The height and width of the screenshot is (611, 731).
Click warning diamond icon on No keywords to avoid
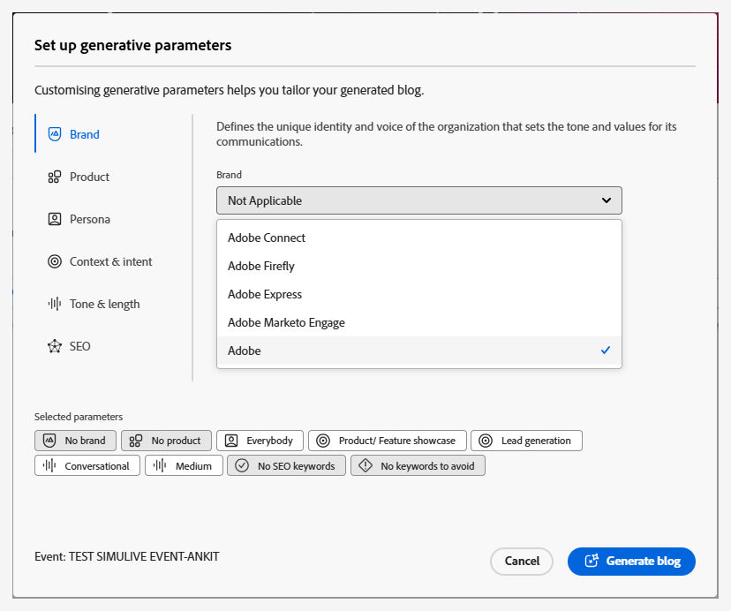365,465
